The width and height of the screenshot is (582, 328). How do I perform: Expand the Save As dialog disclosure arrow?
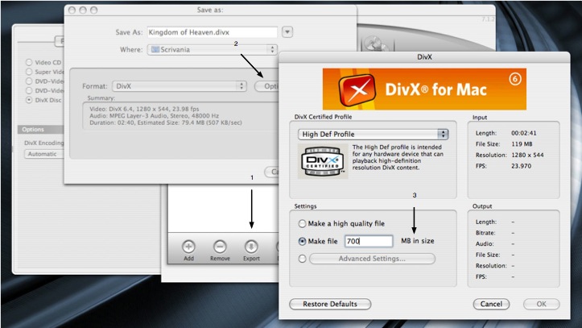click(x=287, y=32)
